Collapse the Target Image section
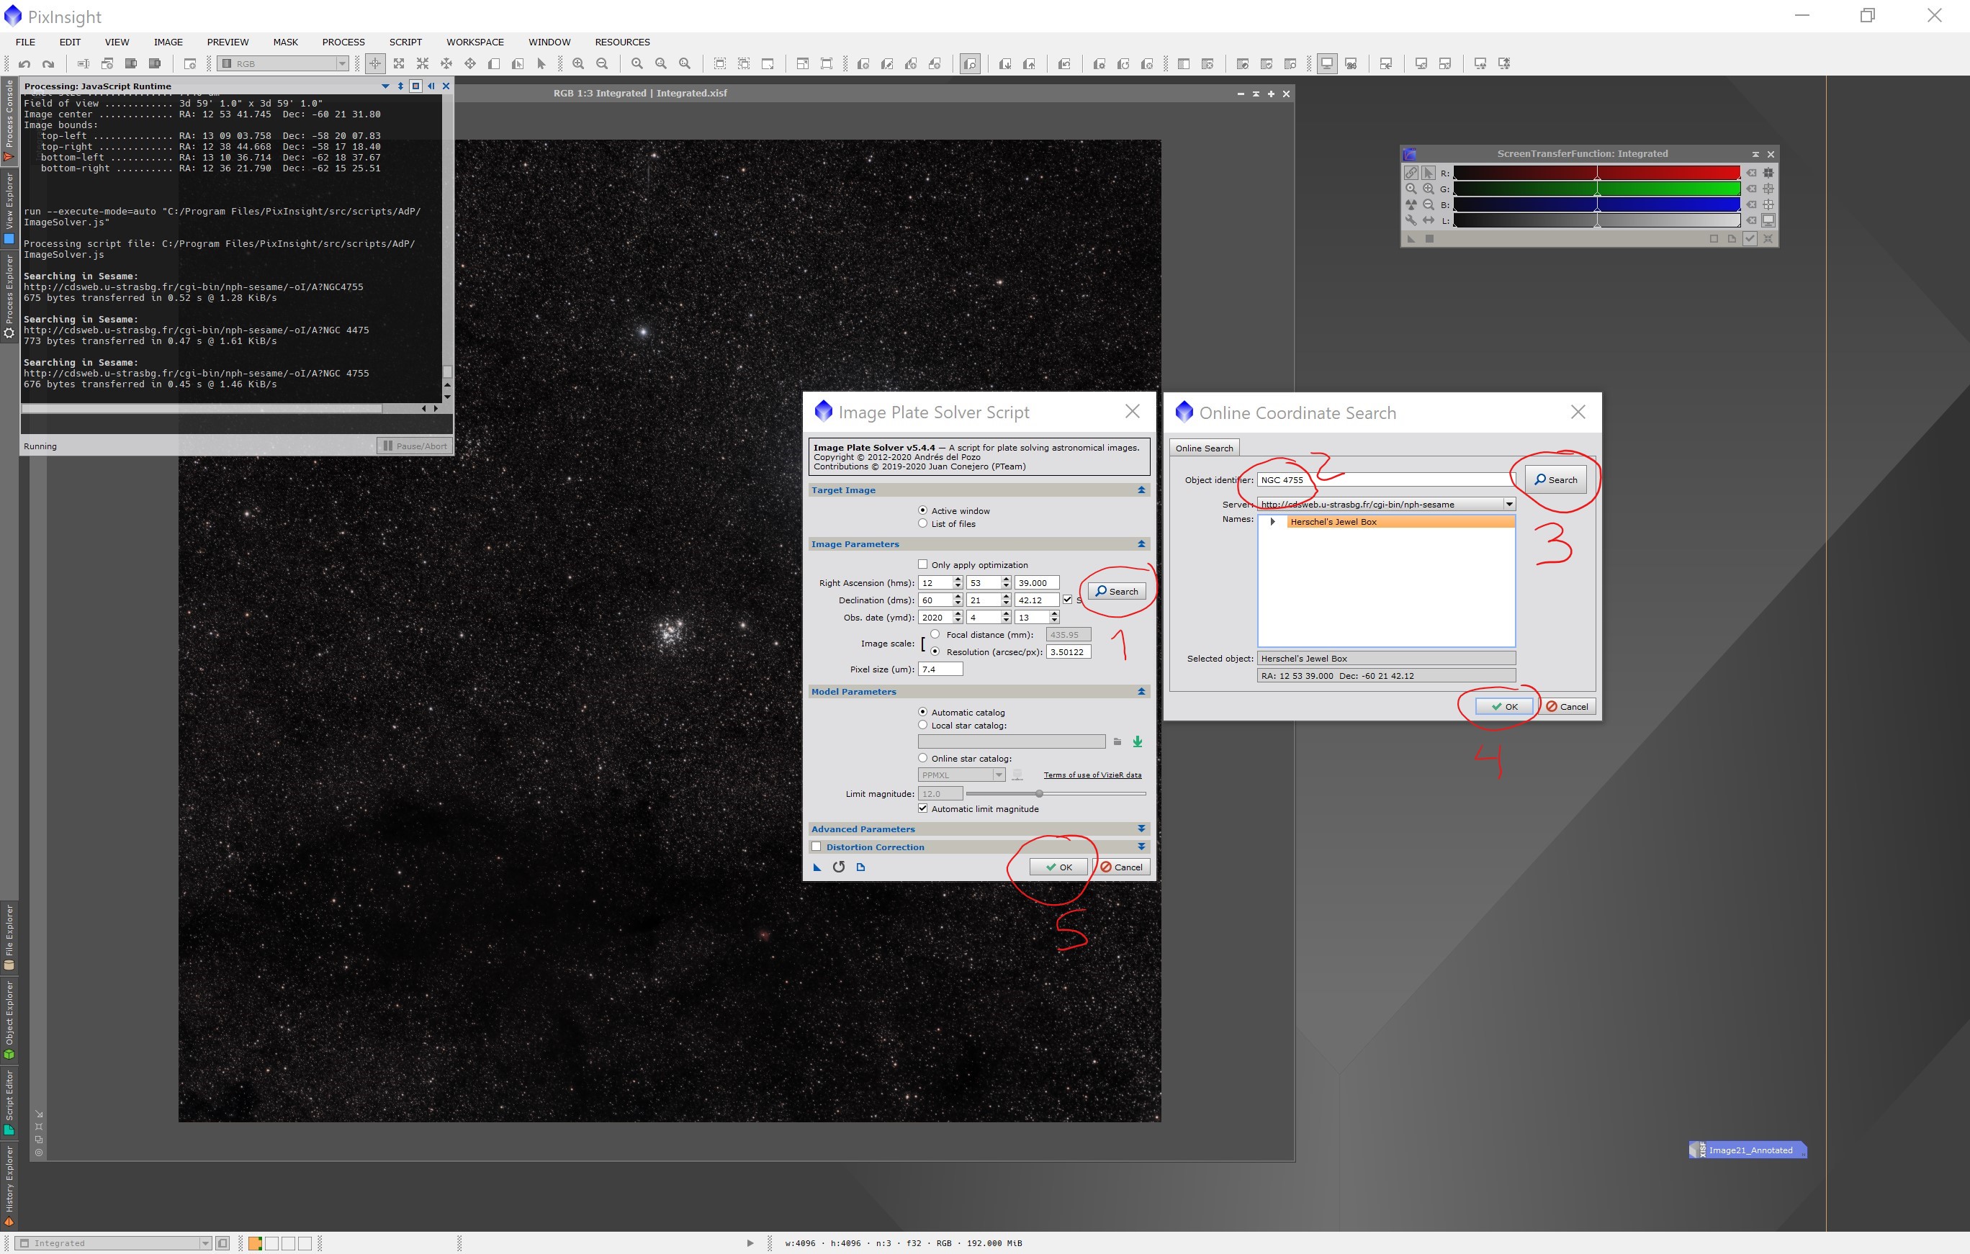Viewport: 1970px width, 1254px height. pyautogui.click(x=1141, y=490)
